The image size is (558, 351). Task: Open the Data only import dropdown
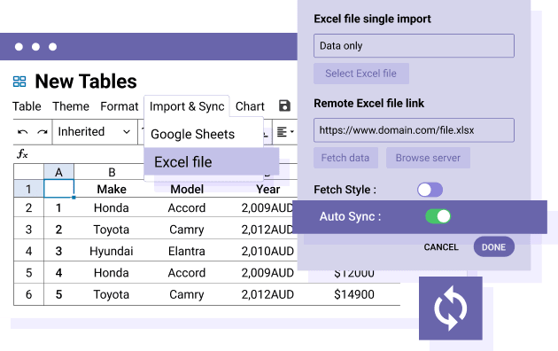click(414, 45)
